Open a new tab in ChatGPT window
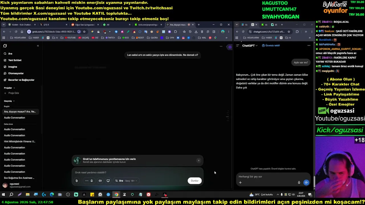Screen dimensions: 365x205 click(x=282, y=25)
